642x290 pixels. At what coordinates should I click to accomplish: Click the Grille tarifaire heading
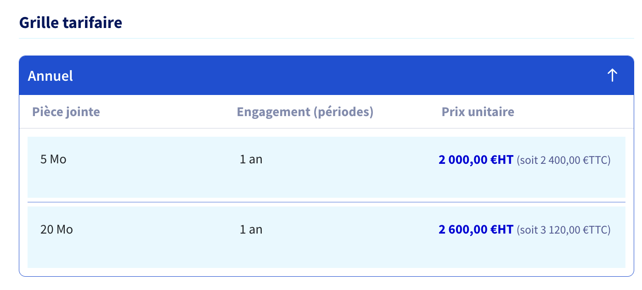click(70, 22)
